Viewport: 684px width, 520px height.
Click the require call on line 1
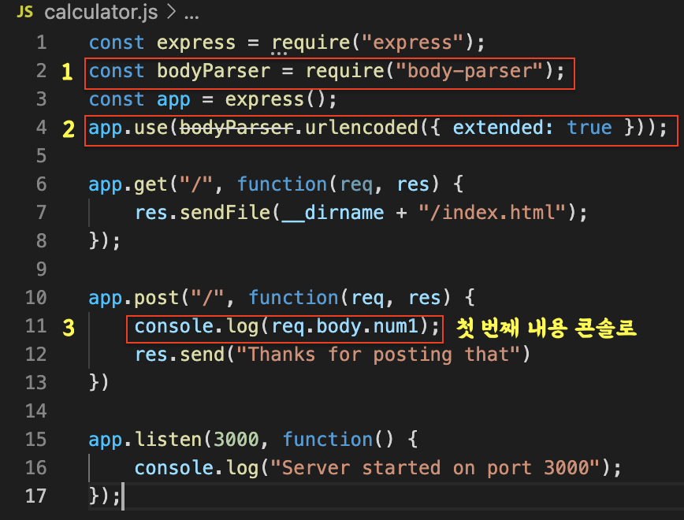coord(310,43)
